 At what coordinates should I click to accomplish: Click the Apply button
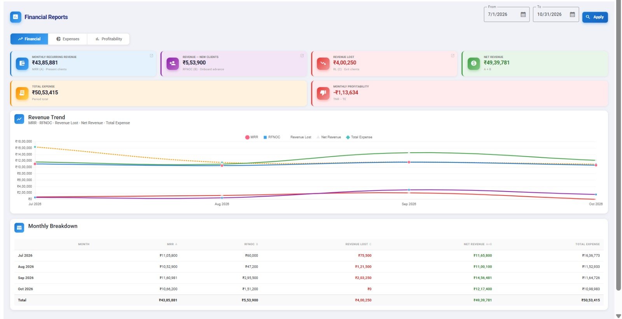click(x=595, y=17)
